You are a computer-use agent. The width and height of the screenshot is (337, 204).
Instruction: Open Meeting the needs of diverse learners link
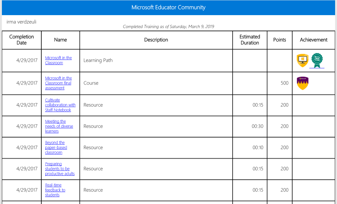click(59, 126)
